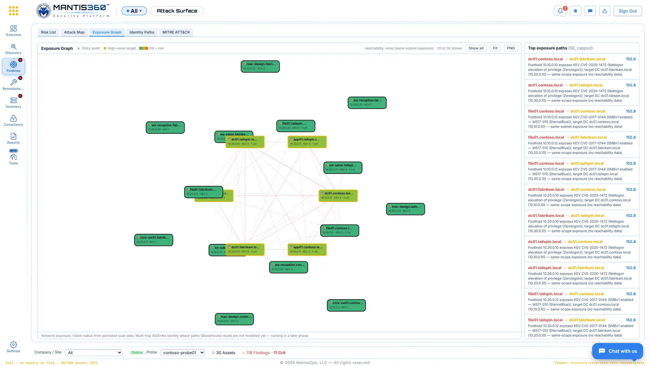Click the Sign Out button
This screenshot has height=366, width=650.
click(628, 11)
